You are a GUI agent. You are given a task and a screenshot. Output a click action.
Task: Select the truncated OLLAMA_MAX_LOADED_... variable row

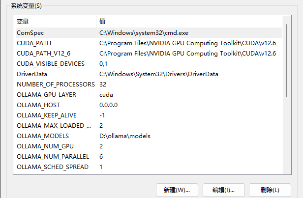149,126
